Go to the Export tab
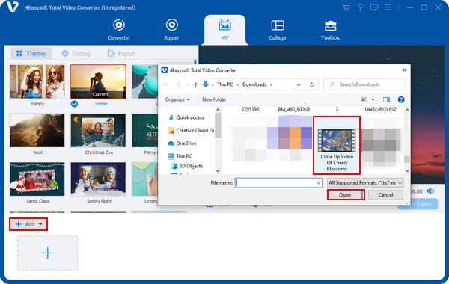The width and height of the screenshot is (449, 284). [121, 54]
